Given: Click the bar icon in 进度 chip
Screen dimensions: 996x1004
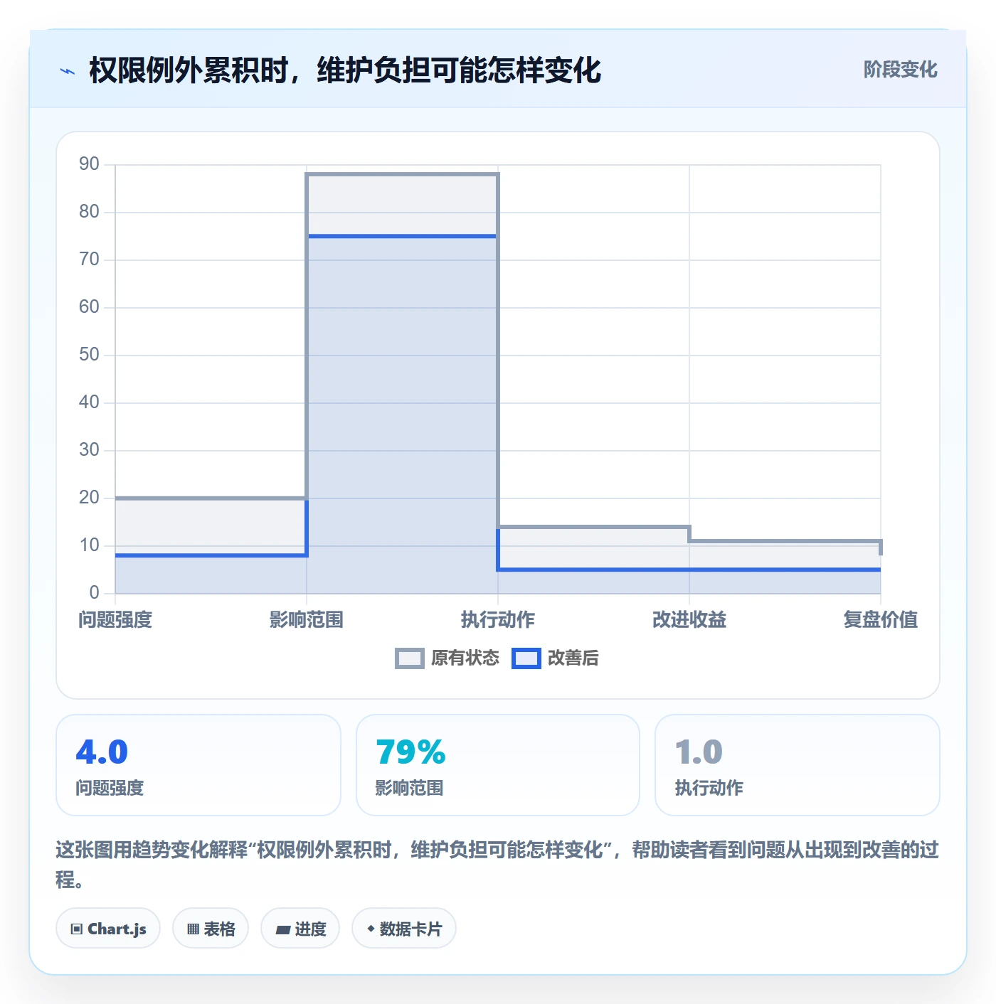Looking at the screenshot, I should pyautogui.click(x=283, y=929).
